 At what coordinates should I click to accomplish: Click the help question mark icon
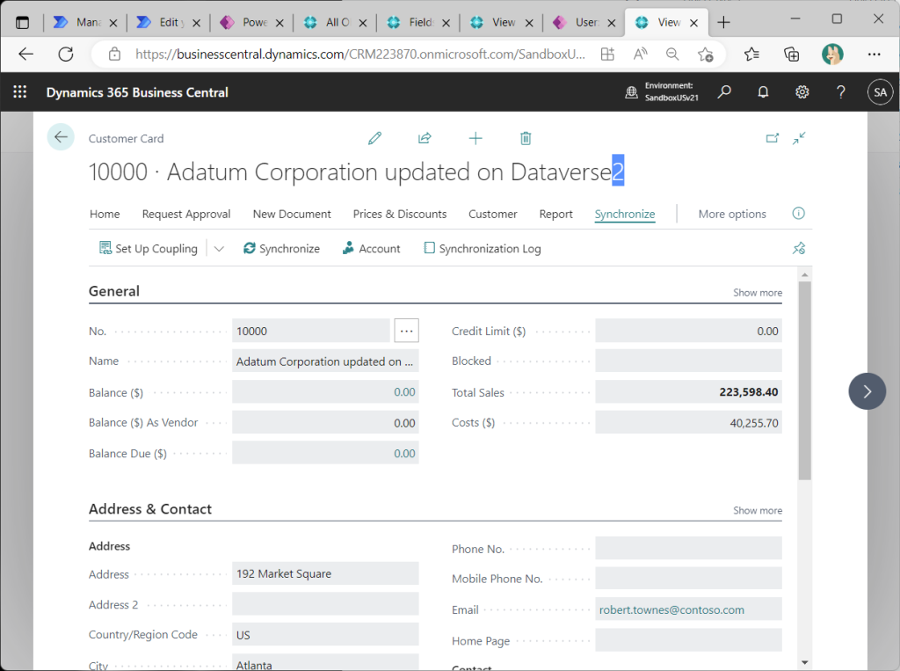(x=841, y=92)
